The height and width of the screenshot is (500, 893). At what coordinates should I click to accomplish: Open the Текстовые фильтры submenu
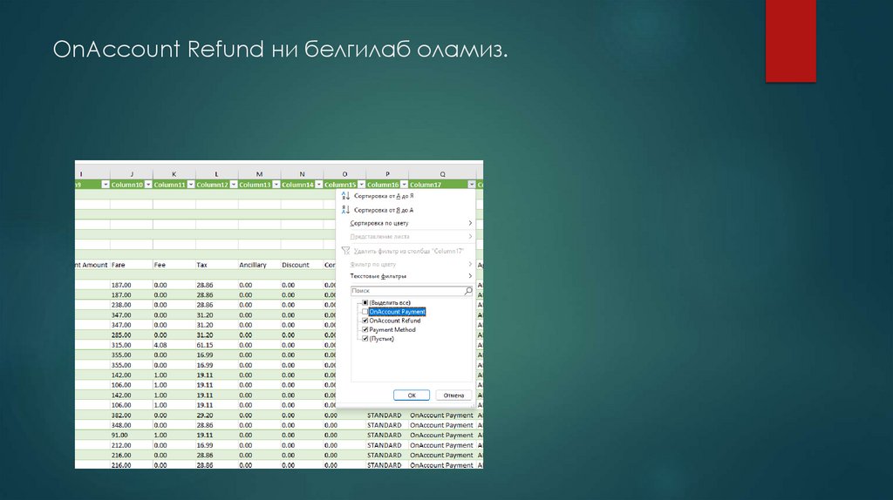coord(410,276)
